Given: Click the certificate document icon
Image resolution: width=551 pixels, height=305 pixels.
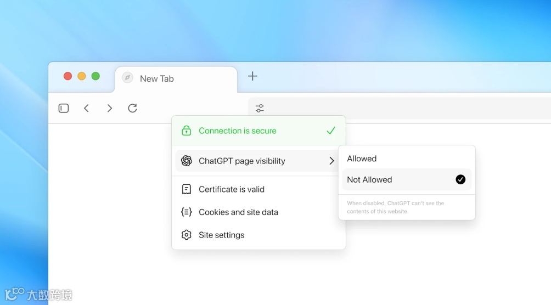Looking at the screenshot, I should (186, 189).
